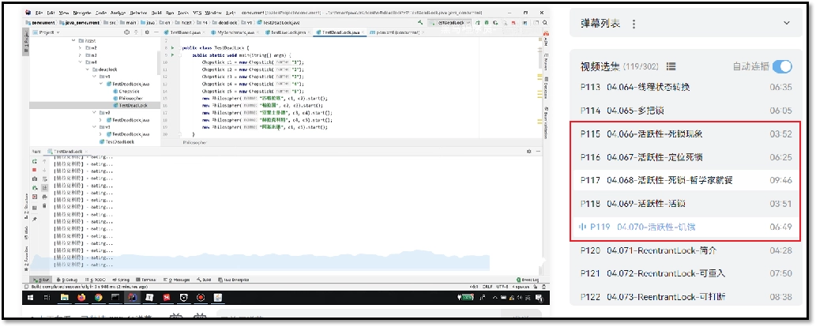Pin the Run tab with pin icon
Image resolution: width=816 pixels, height=327 pixels.
35,220
